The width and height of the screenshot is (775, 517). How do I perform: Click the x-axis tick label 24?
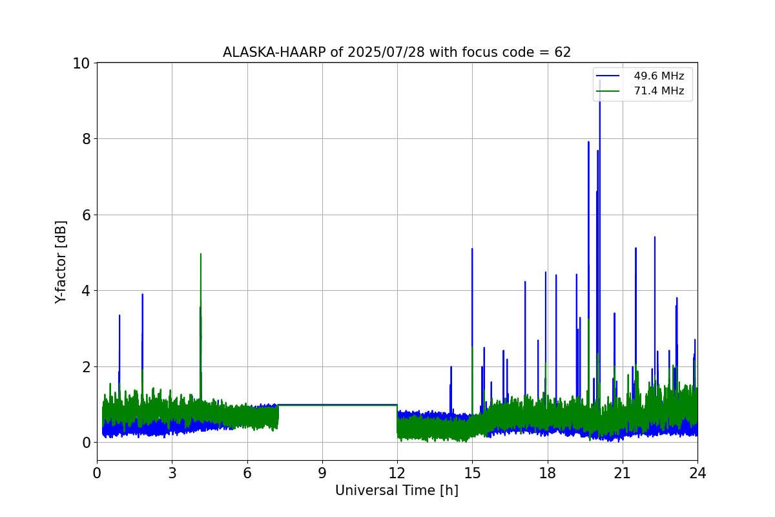(697, 473)
